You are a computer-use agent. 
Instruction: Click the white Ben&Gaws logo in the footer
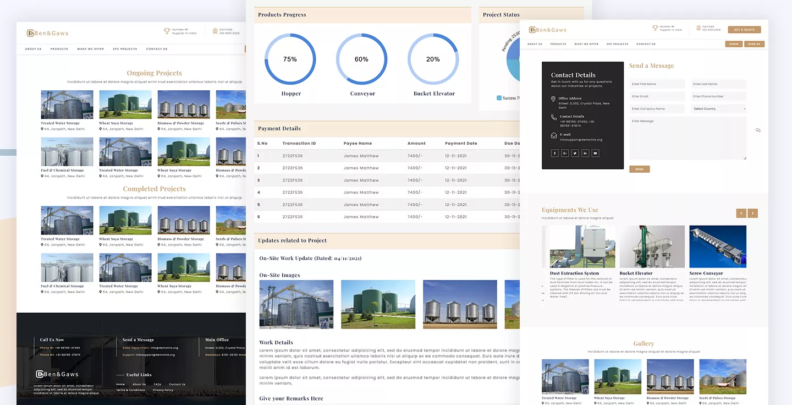click(57, 374)
